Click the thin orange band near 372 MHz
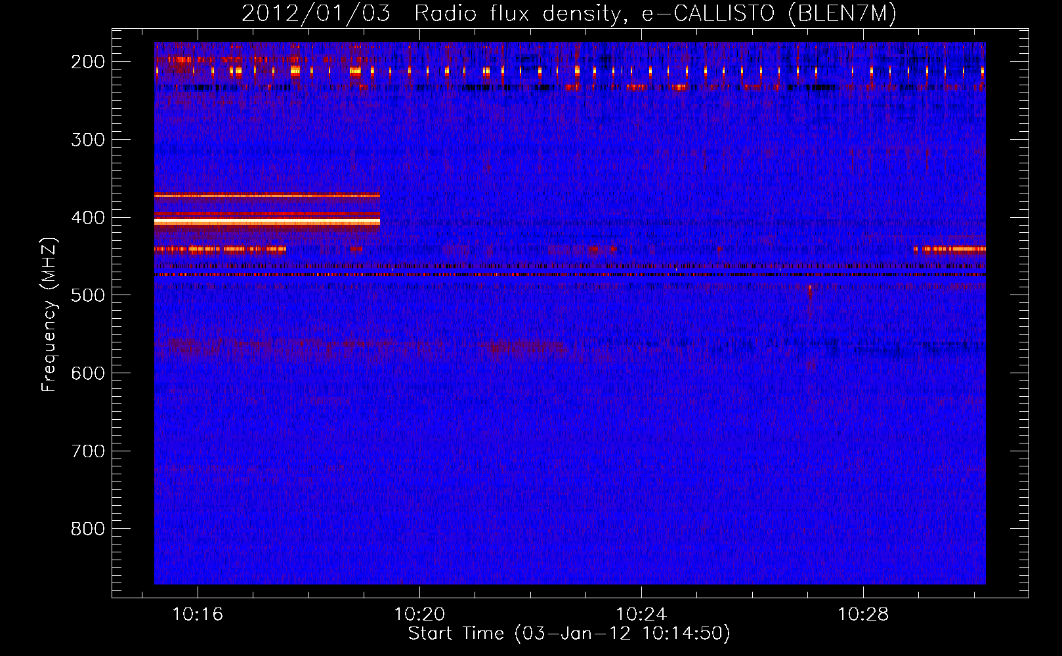 (x=267, y=195)
